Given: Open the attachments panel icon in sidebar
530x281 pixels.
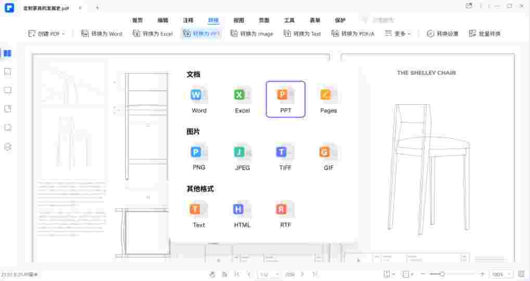Looking at the screenshot, I should 7,109.
